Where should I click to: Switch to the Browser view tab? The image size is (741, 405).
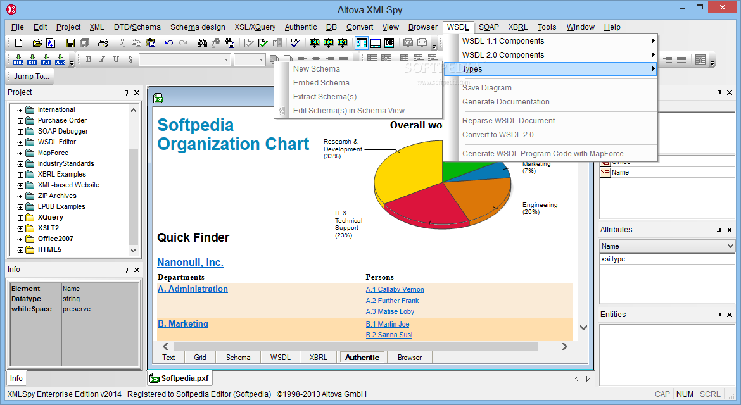coord(410,358)
